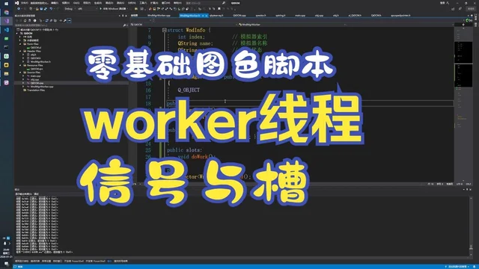
Task: Switch to the main.cpp editor tab
Action: pos(300,15)
